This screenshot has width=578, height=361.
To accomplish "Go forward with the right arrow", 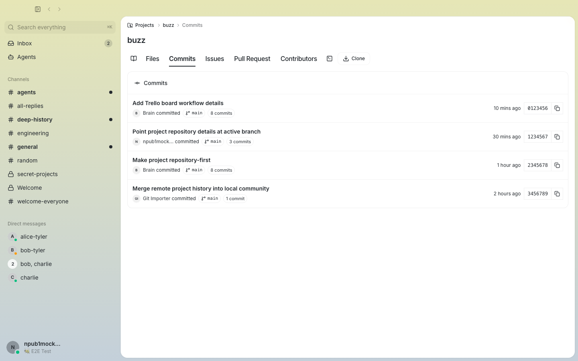I will 59,9.
